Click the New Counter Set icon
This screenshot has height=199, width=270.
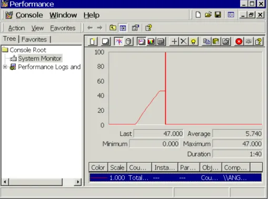pos(93,41)
